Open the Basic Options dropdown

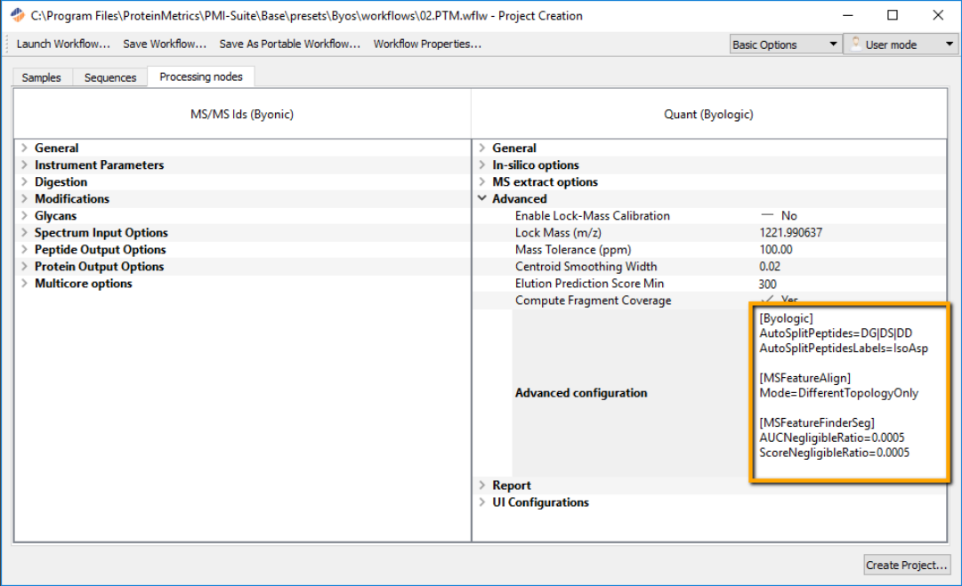785,44
